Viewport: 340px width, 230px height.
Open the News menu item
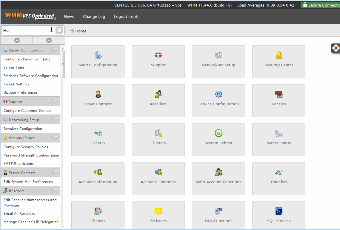(69, 16)
